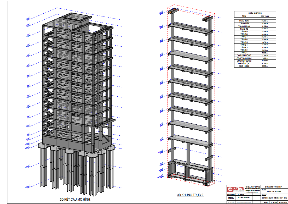The height and width of the screenshot is (204, 288).
Task: Select the 3D KẾT CẤU MÔ HÌNH caption
Action: (x=75, y=200)
